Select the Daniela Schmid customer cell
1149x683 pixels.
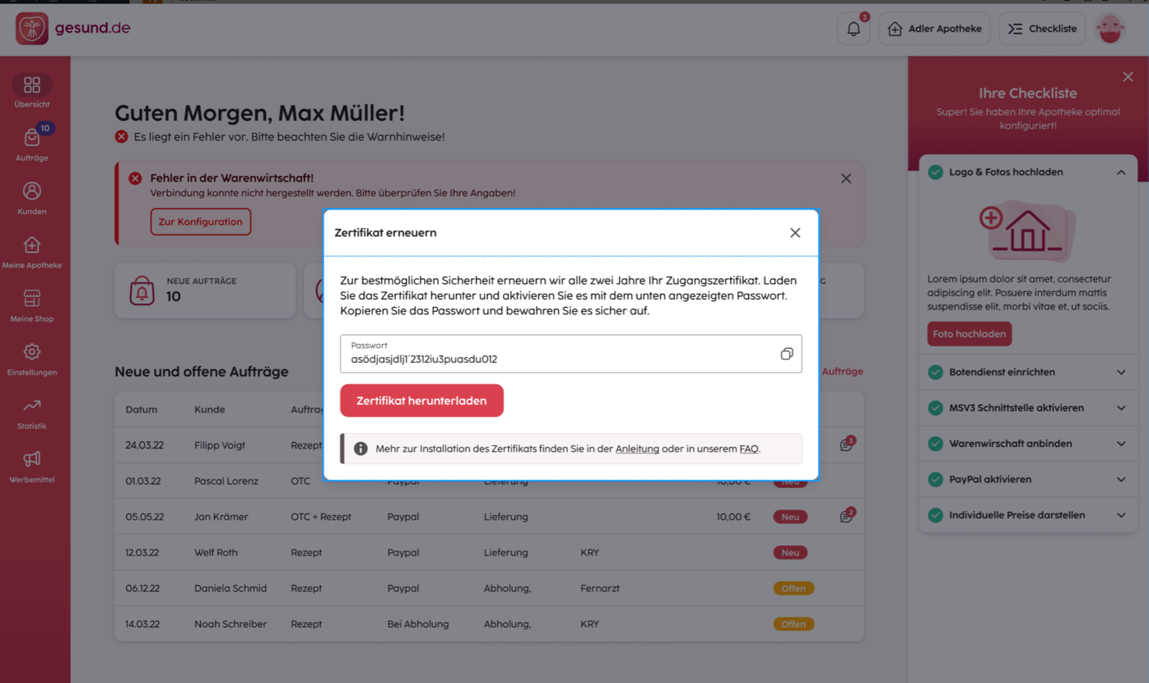[x=230, y=588]
